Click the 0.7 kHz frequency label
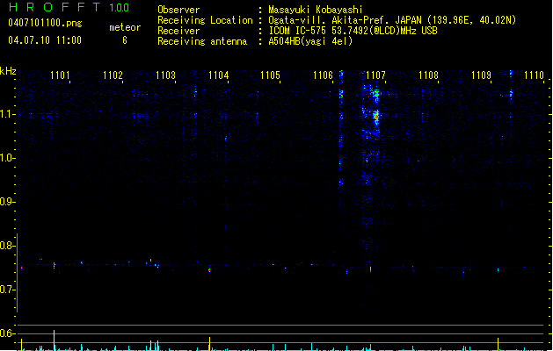Image resolution: width=553 pixels, height=351 pixels. pyautogui.click(x=7, y=290)
